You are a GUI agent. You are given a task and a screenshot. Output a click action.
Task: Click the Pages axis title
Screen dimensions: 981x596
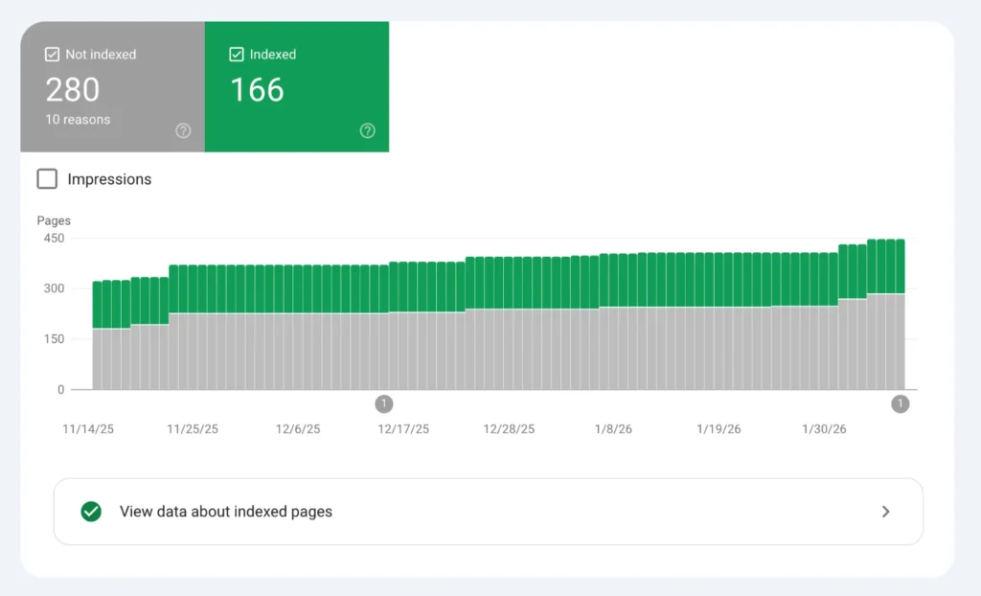coord(54,220)
